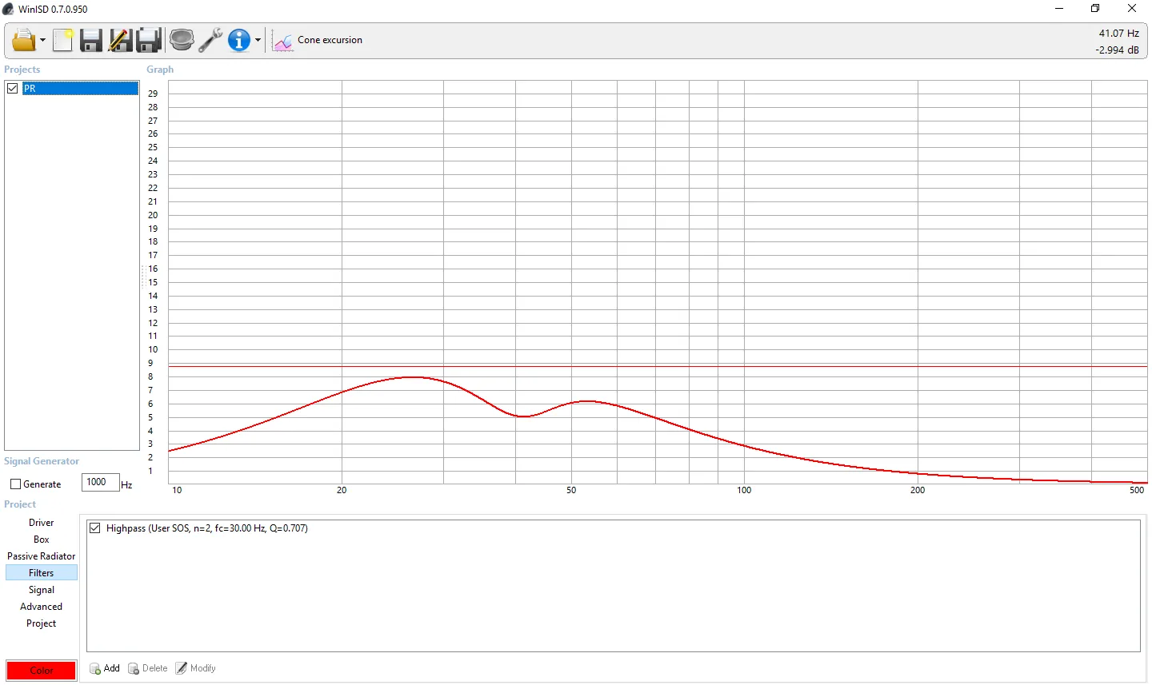The width and height of the screenshot is (1152, 685).
Task: Open options with the wrench icon
Action: pos(210,40)
